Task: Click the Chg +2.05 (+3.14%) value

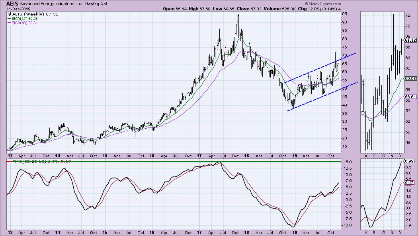Action: click(318, 9)
